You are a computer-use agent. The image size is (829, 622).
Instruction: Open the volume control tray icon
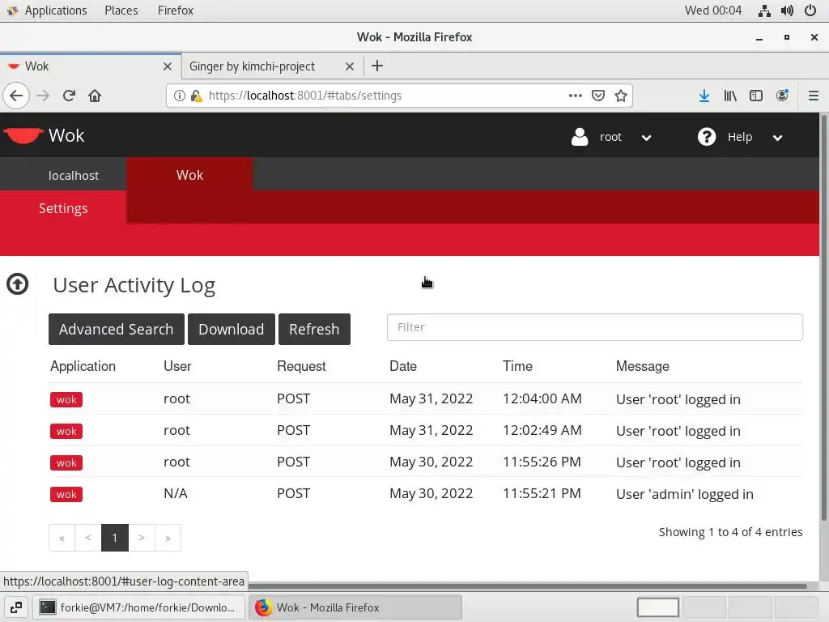click(787, 11)
